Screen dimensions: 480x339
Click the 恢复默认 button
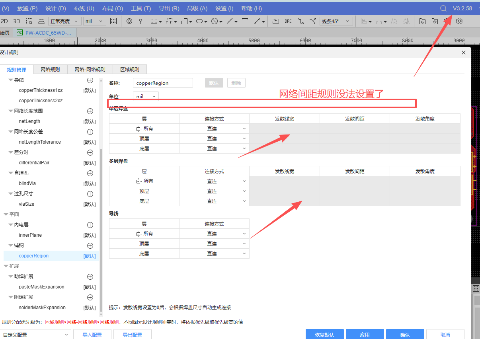[324, 335]
